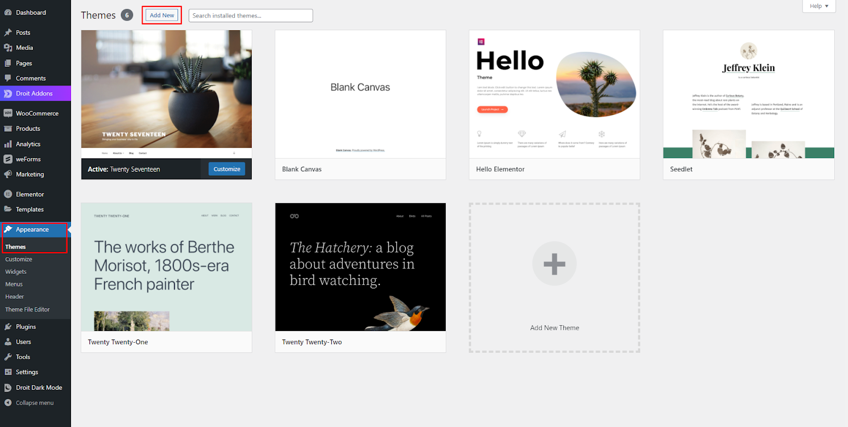
Task: Click the Products archive box icon
Action: 8,128
